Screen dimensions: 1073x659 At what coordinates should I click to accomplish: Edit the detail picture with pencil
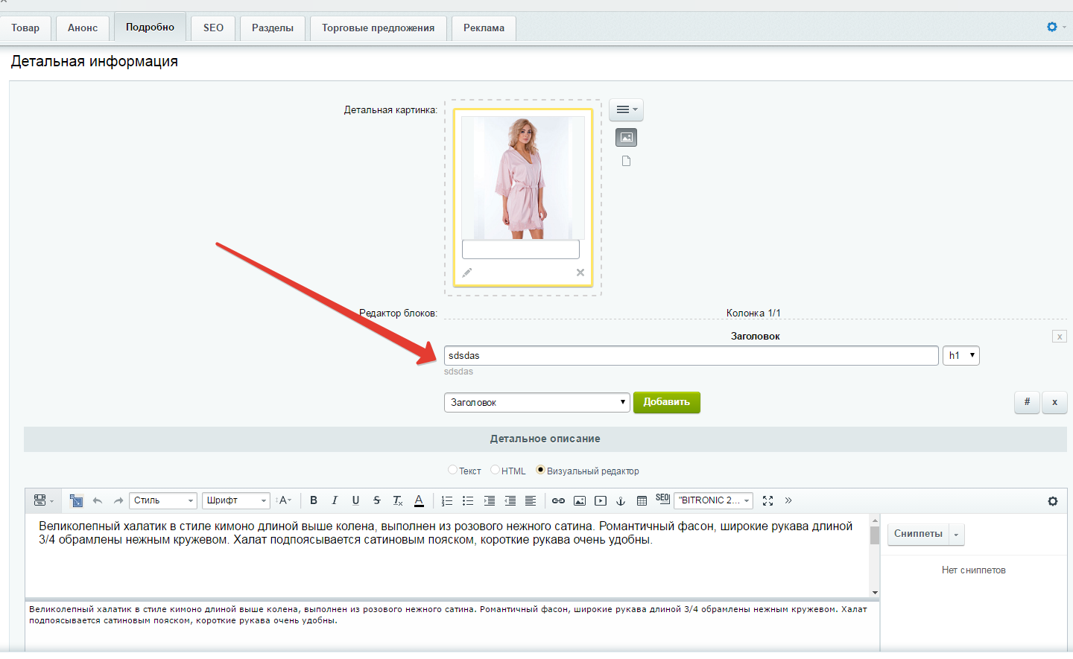pyautogui.click(x=467, y=273)
